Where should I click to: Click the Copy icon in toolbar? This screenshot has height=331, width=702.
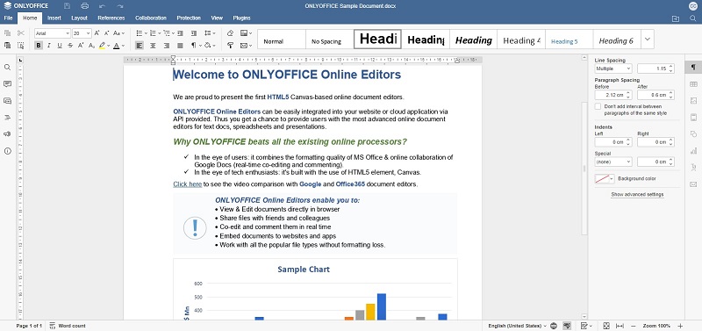tap(7, 33)
